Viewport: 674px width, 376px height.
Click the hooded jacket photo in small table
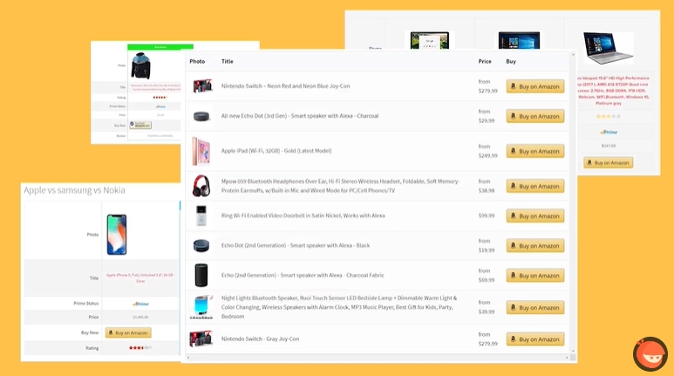click(x=141, y=65)
